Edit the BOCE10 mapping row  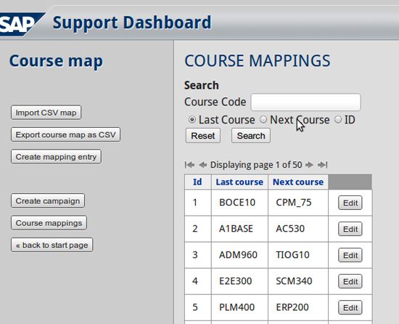click(350, 203)
